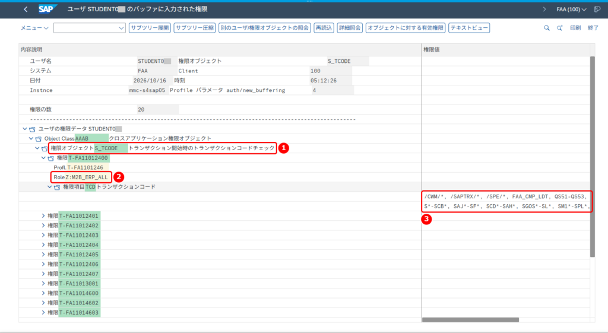The width and height of the screenshot is (608, 333).
Task: Expand 権限 T-FA11012404
Action: pyautogui.click(x=43, y=245)
